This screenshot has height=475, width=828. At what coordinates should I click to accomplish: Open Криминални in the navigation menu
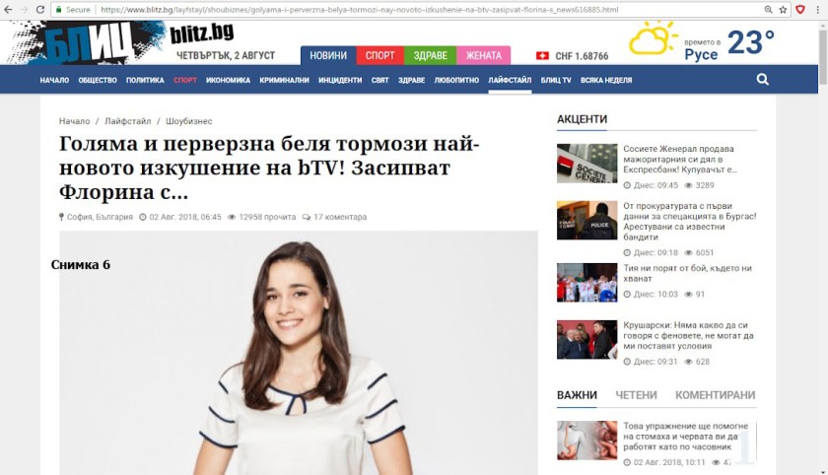(x=284, y=80)
